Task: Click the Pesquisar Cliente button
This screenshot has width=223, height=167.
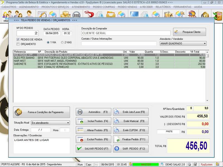Action: pos(189,32)
